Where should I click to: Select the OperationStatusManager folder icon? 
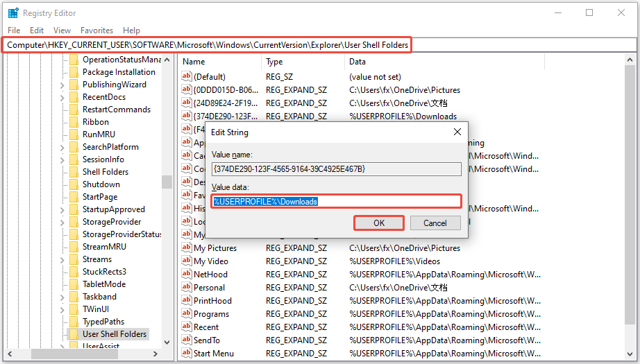coord(74,60)
